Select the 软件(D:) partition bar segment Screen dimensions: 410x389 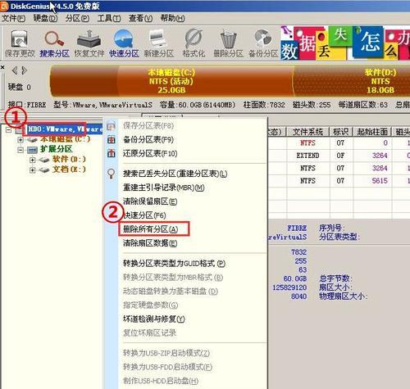click(352, 81)
